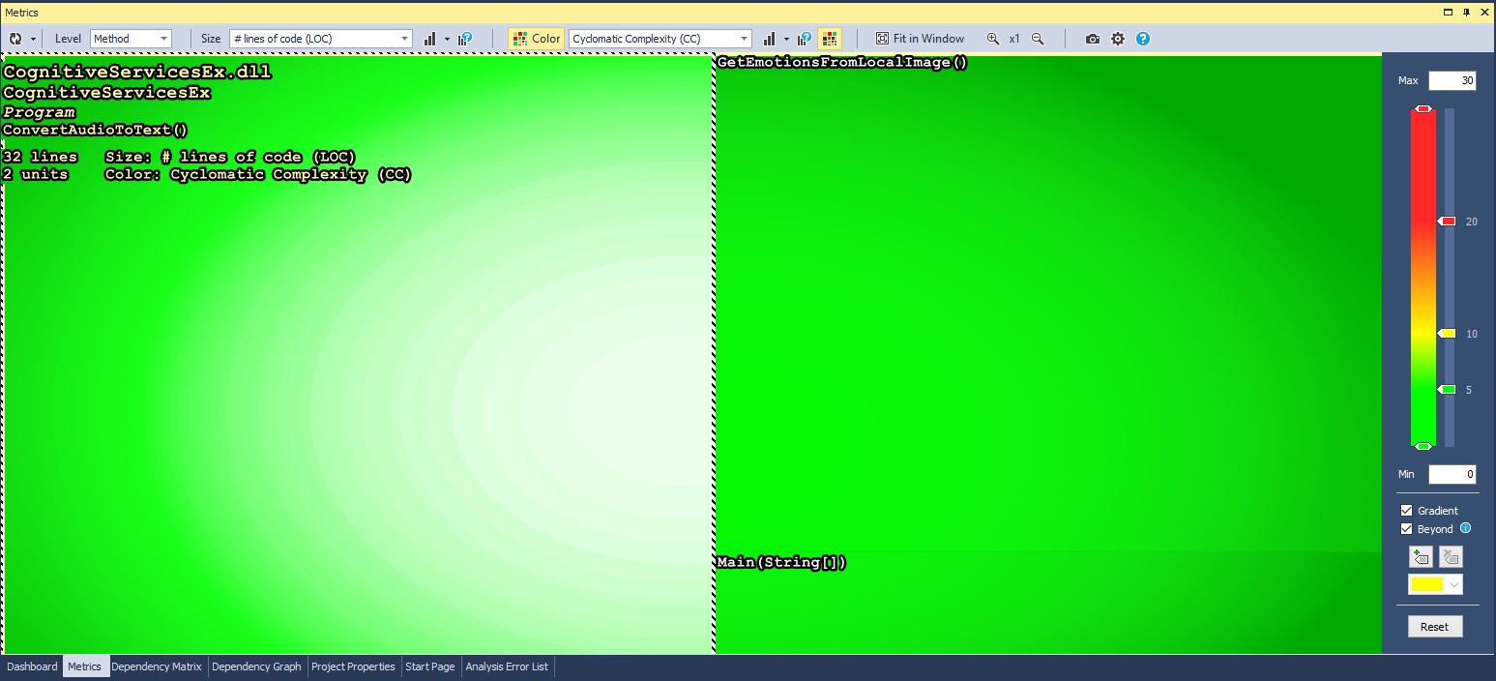Switch to the Project Properties tab
The width and height of the screenshot is (1496, 681).
click(353, 666)
